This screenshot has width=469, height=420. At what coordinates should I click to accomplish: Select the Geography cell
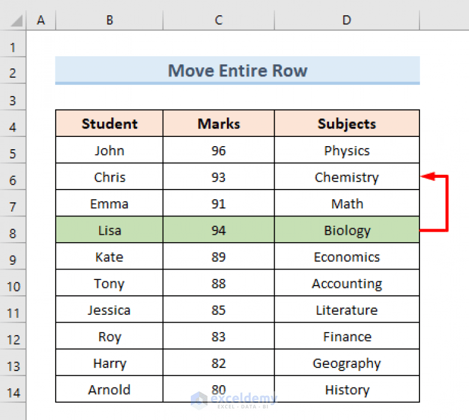click(x=347, y=363)
